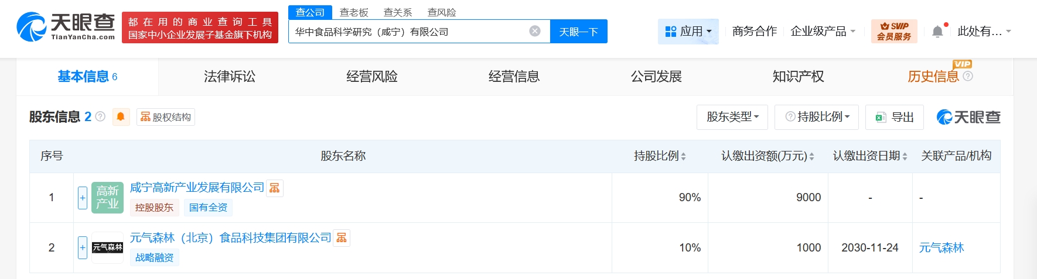Expand row 1 shareholder details
1037x279 pixels.
(x=83, y=198)
